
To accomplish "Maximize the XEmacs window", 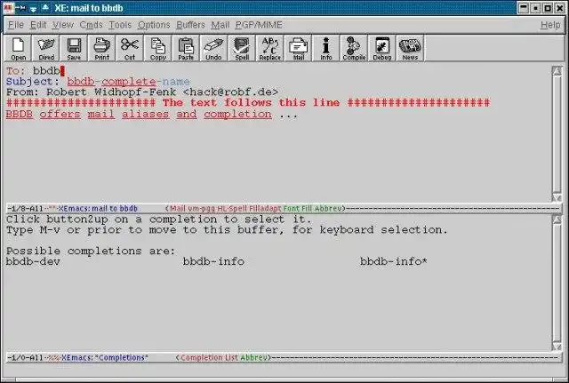I will (x=548, y=8).
